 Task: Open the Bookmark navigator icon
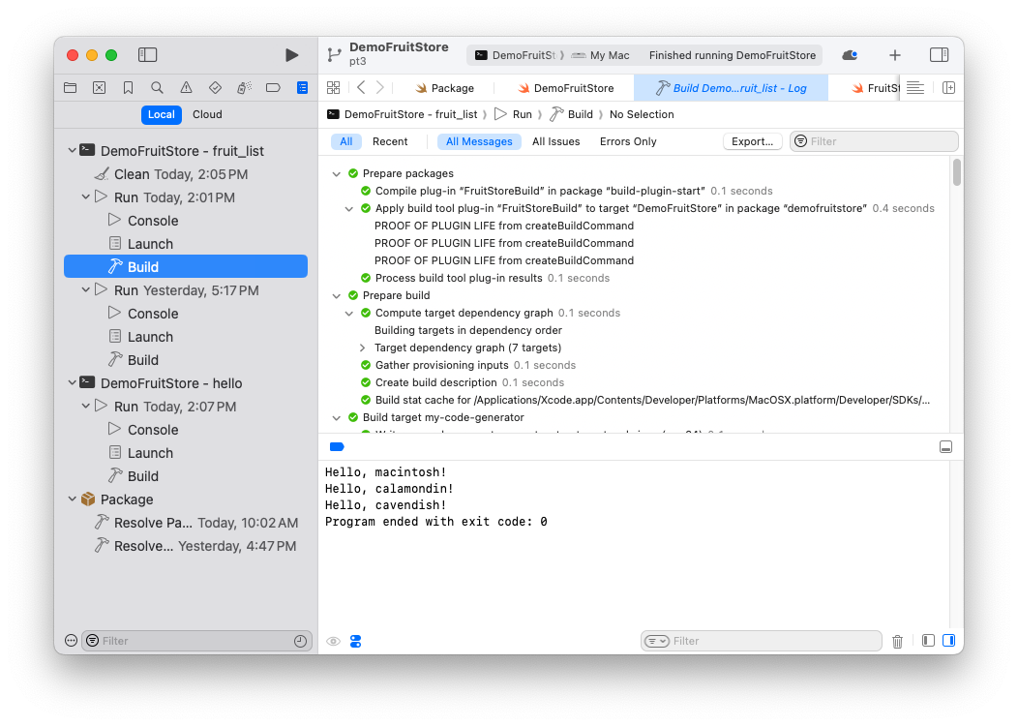(x=128, y=88)
